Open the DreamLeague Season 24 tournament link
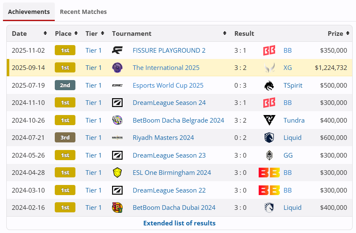This screenshot has width=356, height=233. (x=169, y=103)
